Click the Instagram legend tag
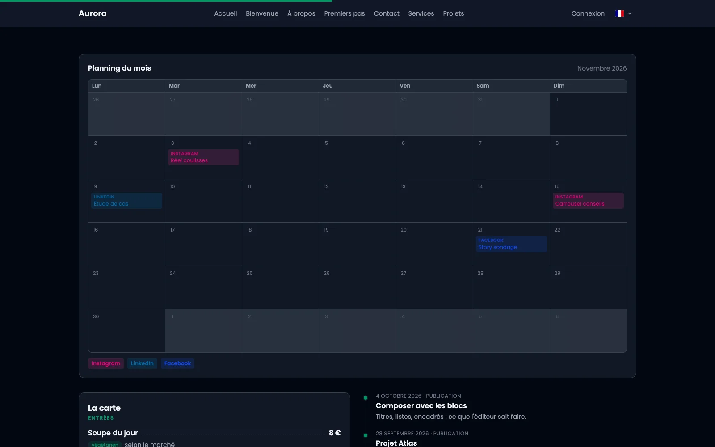Image resolution: width=715 pixels, height=447 pixels. click(x=106, y=363)
